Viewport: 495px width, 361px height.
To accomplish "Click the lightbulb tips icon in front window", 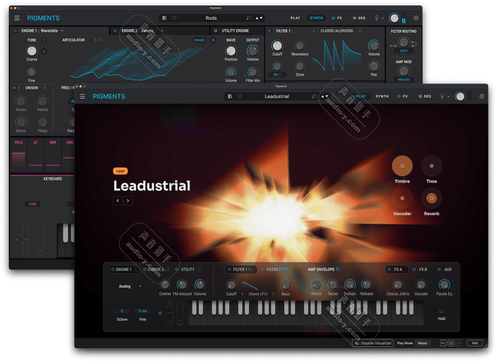I will point(442,96).
